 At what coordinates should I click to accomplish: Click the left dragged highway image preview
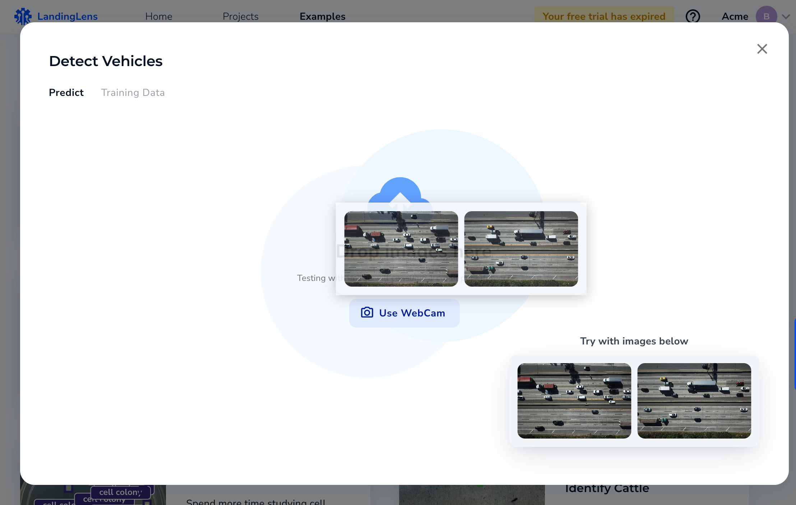(x=401, y=249)
